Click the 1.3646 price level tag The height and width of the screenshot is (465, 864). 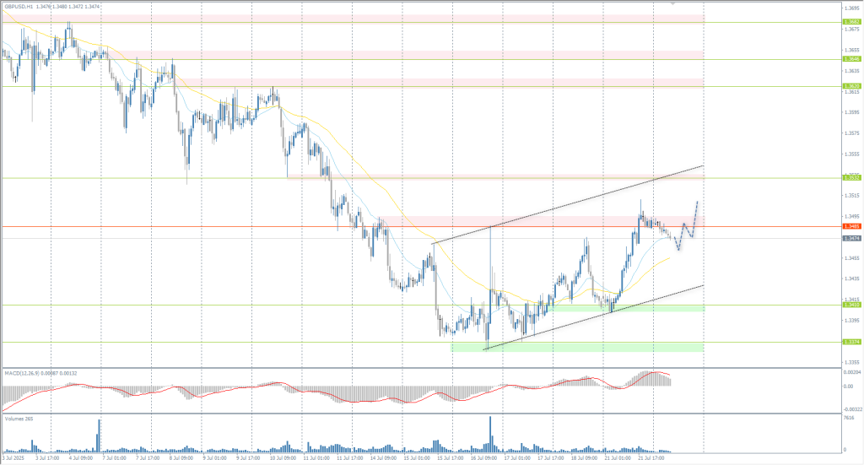[850, 59]
